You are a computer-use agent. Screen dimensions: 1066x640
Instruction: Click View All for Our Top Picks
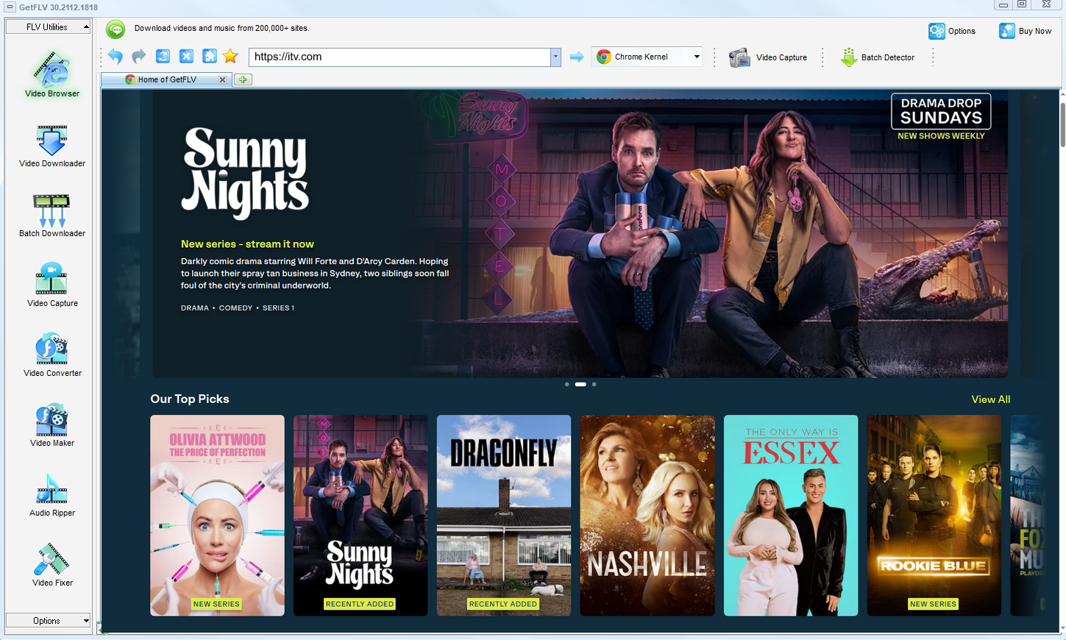click(x=990, y=399)
